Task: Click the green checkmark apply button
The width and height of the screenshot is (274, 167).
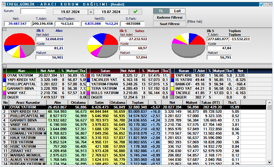Action: (135, 12)
